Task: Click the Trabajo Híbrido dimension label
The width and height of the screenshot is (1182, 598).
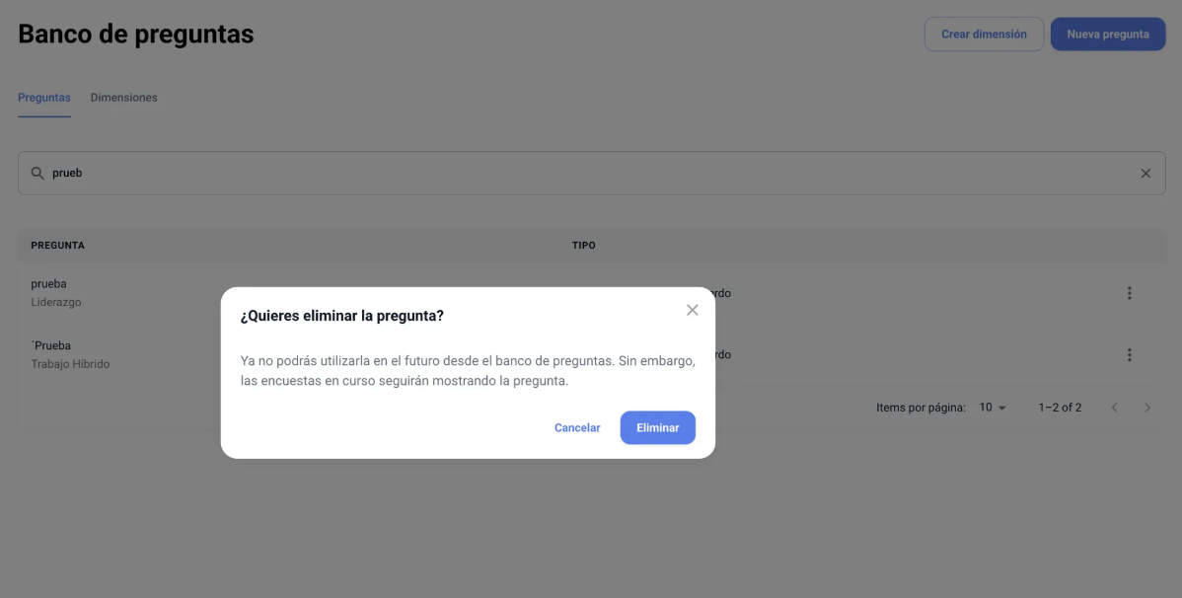Action: 70,364
